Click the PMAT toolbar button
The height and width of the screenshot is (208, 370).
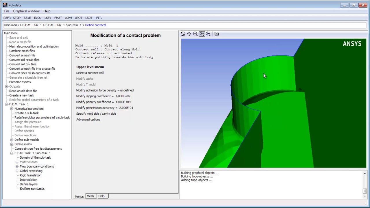click(x=58, y=18)
